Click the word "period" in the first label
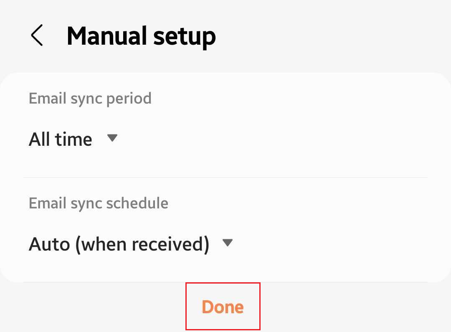The height and width of the screenshot is (332, 451). click(129, 99)
